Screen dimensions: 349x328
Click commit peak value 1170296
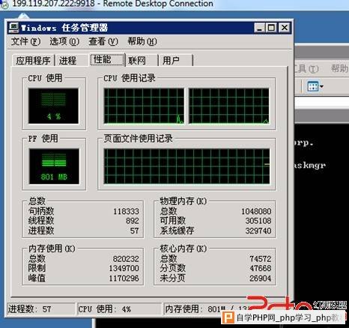[124, 278]
